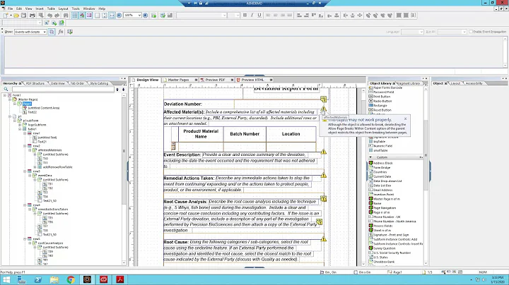This screenshot has width=509, height=285.
Task: Expand the logoSubform tree node
Action: coord(20,125)
